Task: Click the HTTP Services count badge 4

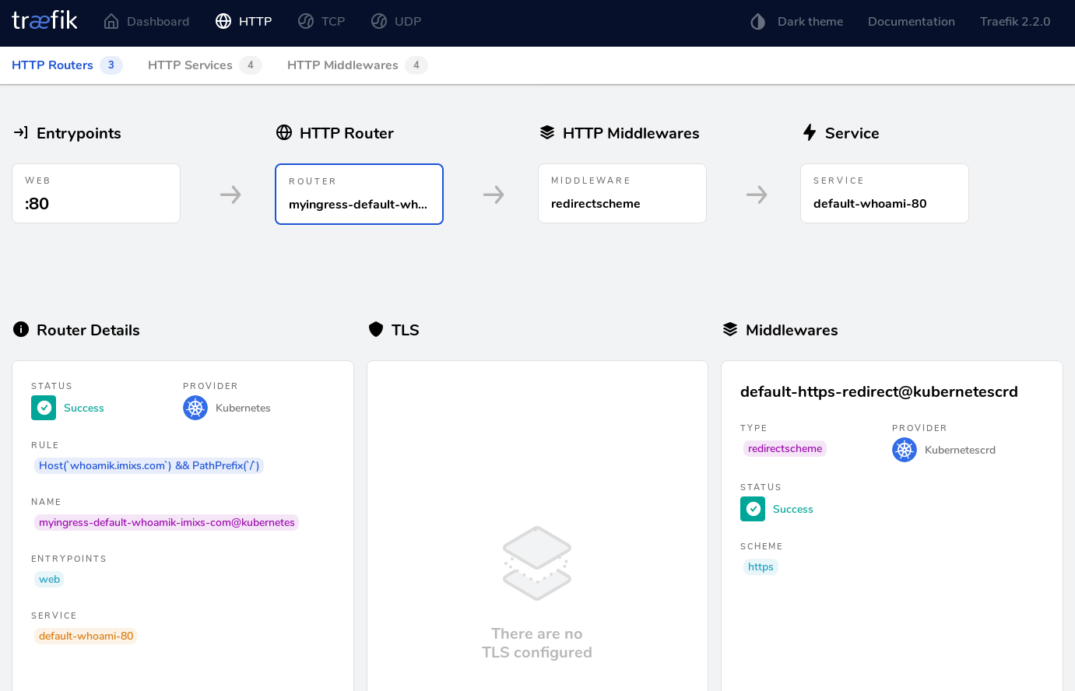Action: point(251,65)
